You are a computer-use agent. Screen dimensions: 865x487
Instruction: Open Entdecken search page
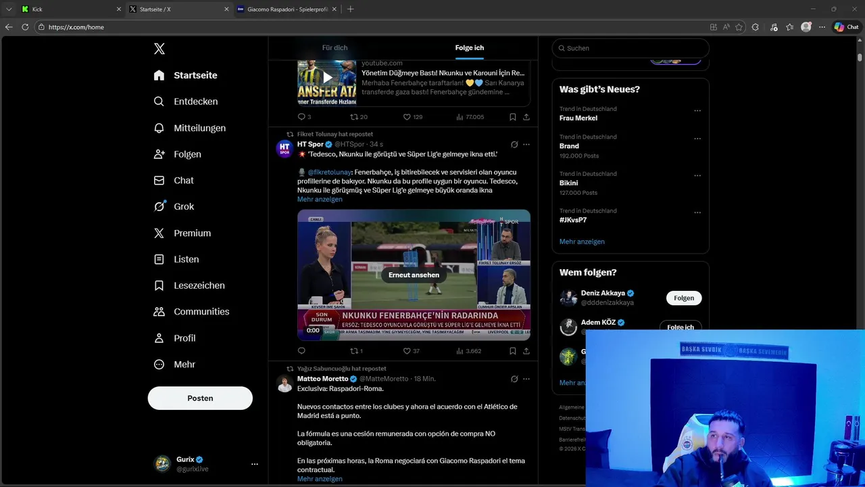[x=185, y=101]
